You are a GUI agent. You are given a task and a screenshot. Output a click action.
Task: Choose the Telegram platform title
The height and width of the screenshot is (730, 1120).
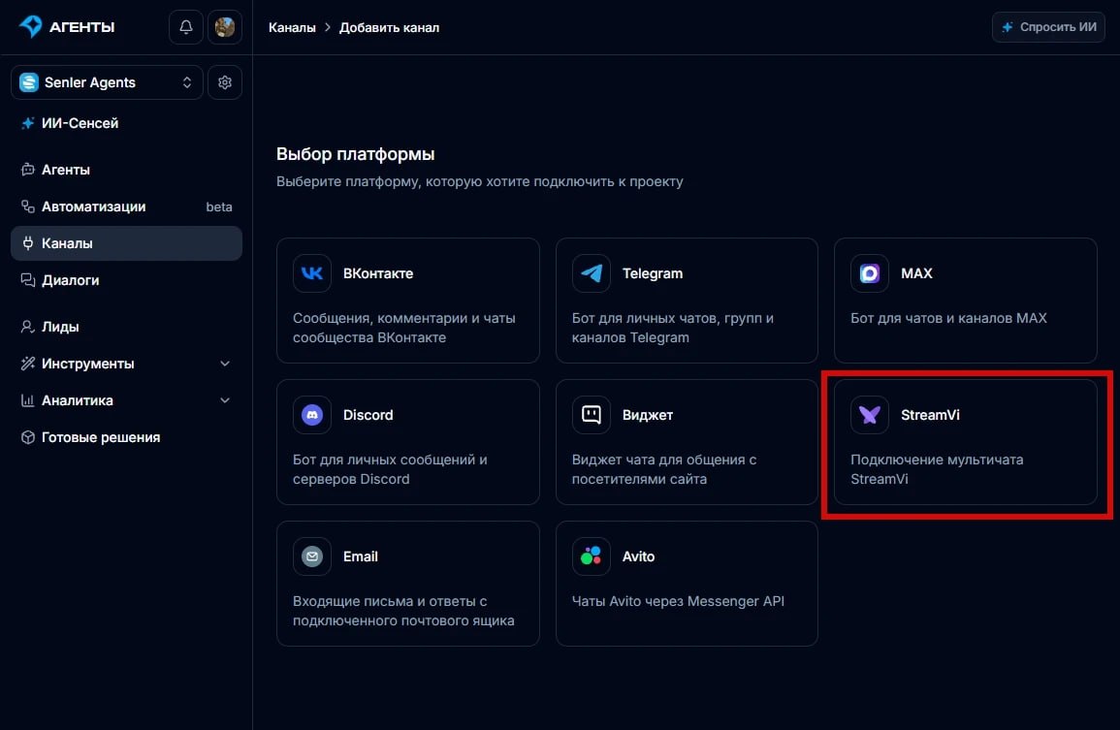click(x=653, y=273)
